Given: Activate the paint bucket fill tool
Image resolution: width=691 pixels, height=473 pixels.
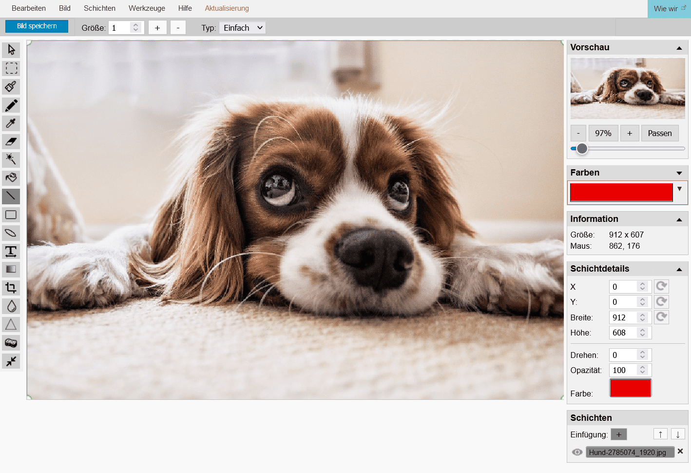Looking at the screenshot, I should [11, 178].
